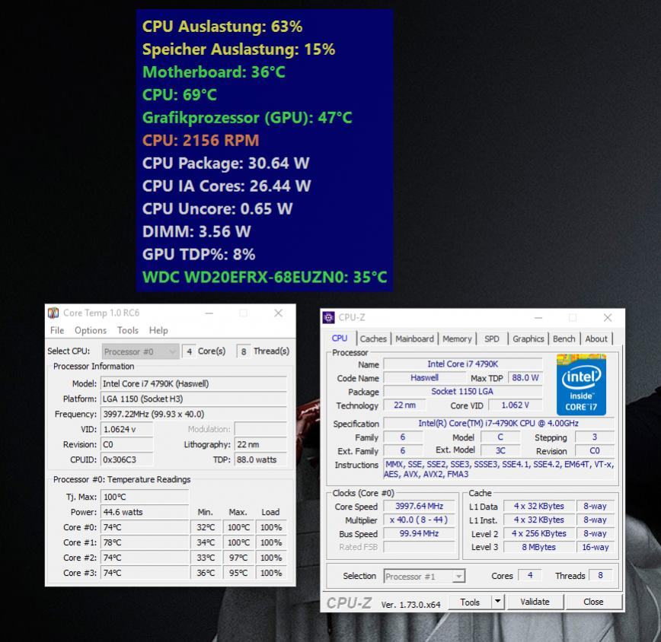Click the Validate button in CPU-Z

(x=535, y=602)
